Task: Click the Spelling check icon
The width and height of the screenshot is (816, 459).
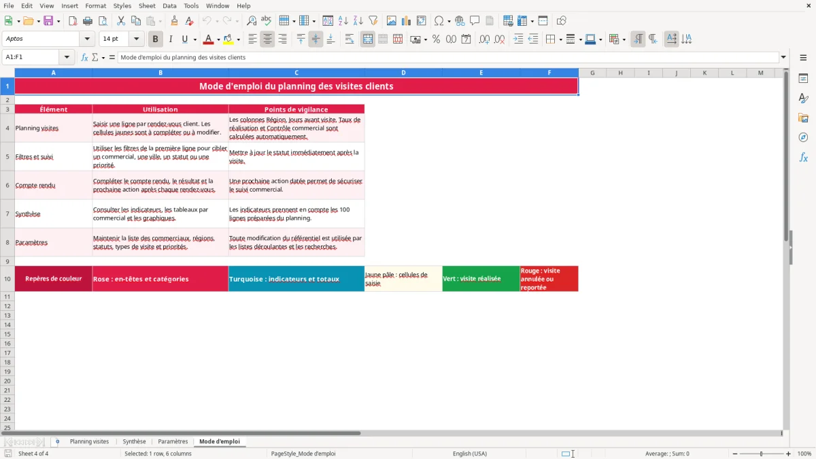Action: coord(267,21)
